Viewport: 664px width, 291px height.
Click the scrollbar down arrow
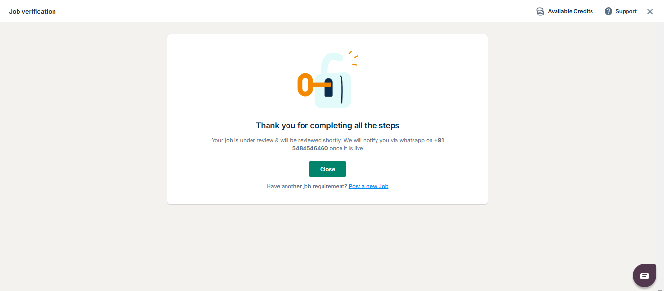pos(661,288)
